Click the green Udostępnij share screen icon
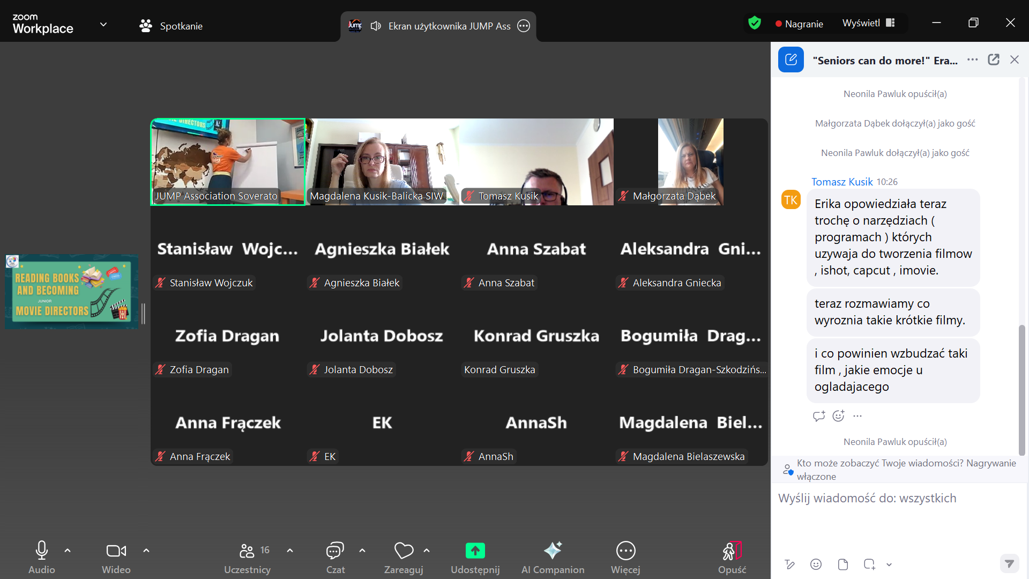Image resolution: width=1029 pixels, height=579 pixels. pyautogui.click(x=475, y=551)
